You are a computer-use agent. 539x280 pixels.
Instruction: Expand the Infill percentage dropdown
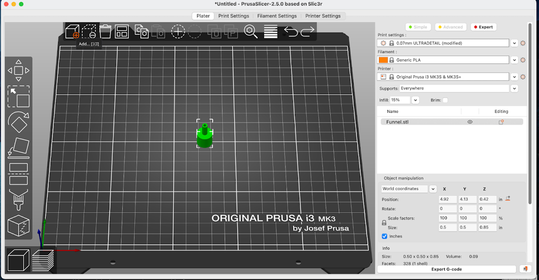[415, 100]
